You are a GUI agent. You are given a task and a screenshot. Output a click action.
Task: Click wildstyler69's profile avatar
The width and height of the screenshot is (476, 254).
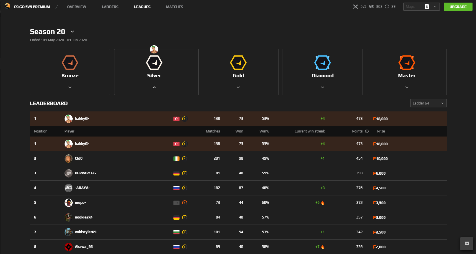69,232
